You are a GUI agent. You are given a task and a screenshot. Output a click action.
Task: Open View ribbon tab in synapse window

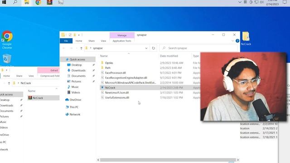(103, 41)
